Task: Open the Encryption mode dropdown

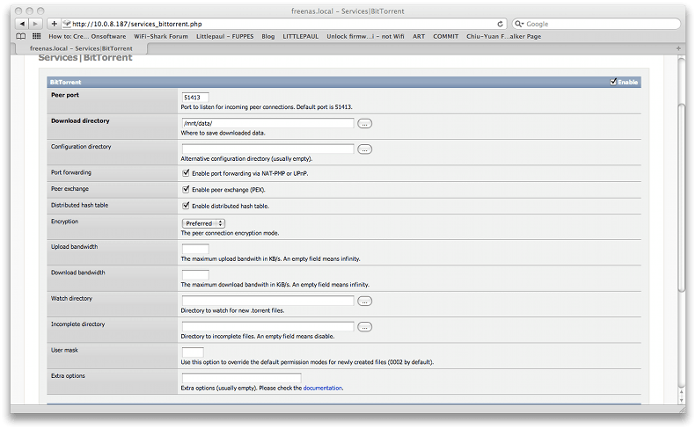Action: tap(204, 223)
